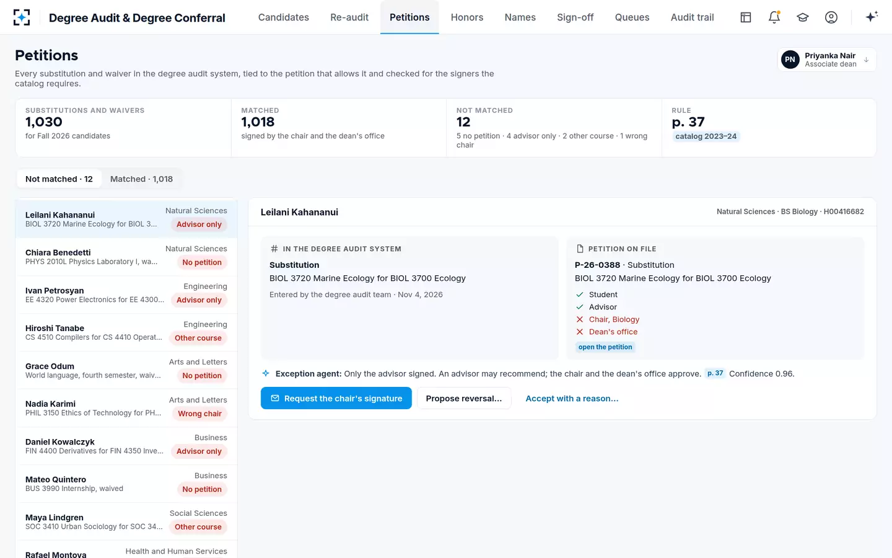
Task: Show the Matched · 1,018 list
Action: click(x=142, y=179)
